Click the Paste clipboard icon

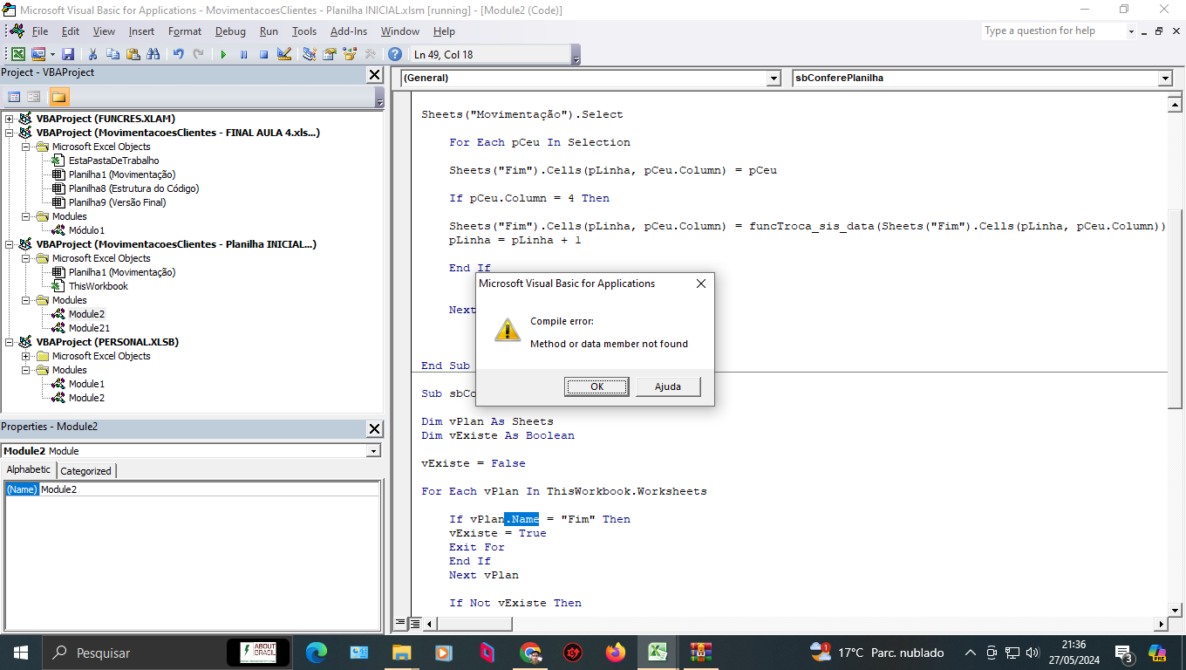[133, 54]
